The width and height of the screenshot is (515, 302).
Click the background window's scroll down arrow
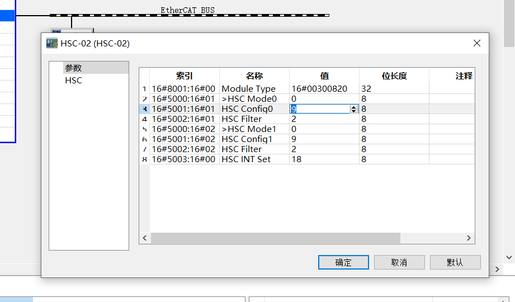pos(509,257)
